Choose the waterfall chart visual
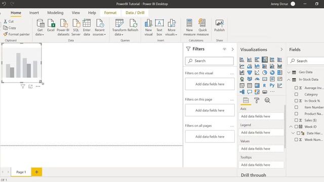The width and height of the screenshot is (324, 182). pyautogui.click(x=242, y=73)
